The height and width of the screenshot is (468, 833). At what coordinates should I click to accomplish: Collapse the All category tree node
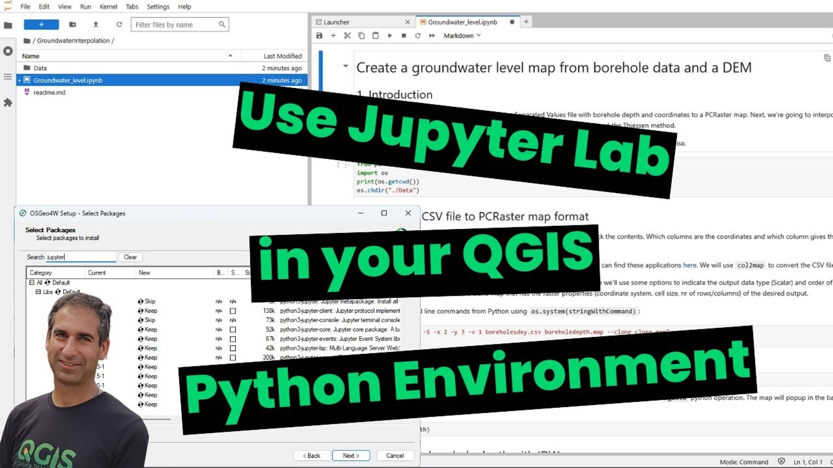32,283
